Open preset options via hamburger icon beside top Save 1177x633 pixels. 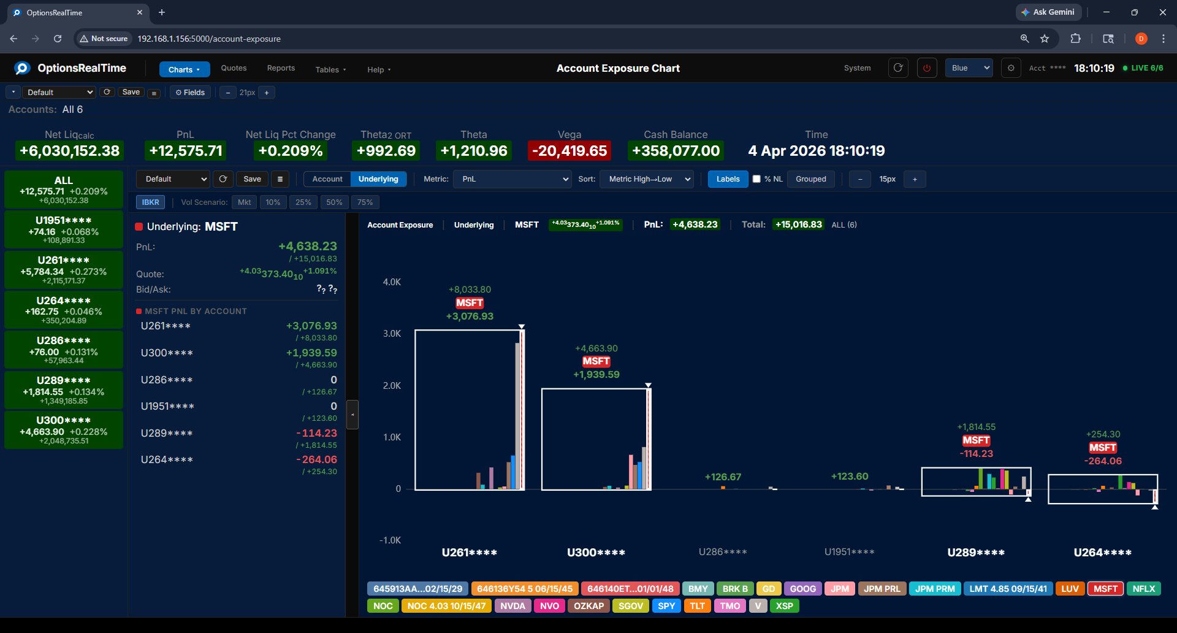(154, 93)
